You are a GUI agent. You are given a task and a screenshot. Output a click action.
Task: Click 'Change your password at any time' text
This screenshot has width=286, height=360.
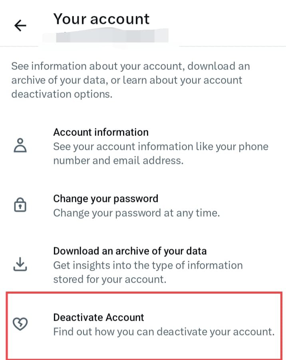click(137, 213)
